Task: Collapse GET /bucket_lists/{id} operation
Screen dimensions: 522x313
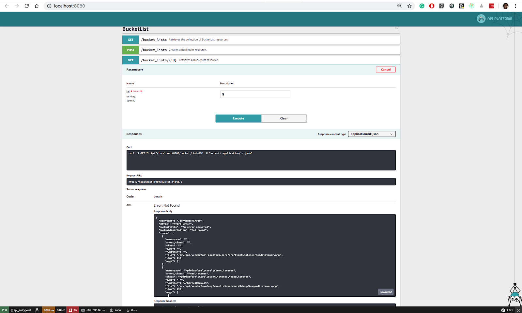Action: coord(261,60)
